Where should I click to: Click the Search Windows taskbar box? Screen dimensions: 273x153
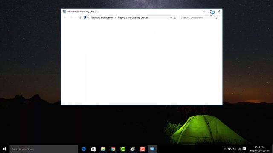pyautogui.click(x=44, y=149)
